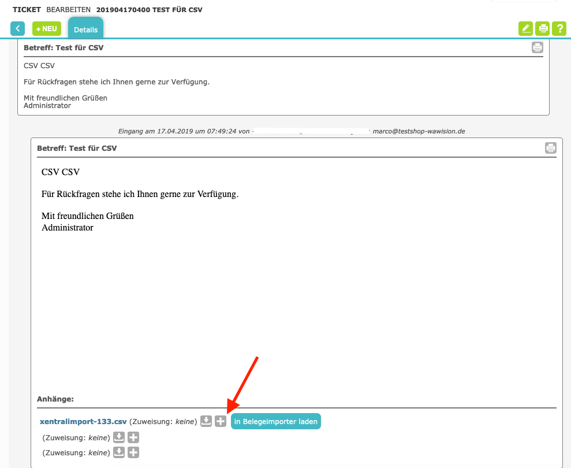Download the xentralimport-133.csv attachment
571x468 pixels.
(x=206, y=421)
